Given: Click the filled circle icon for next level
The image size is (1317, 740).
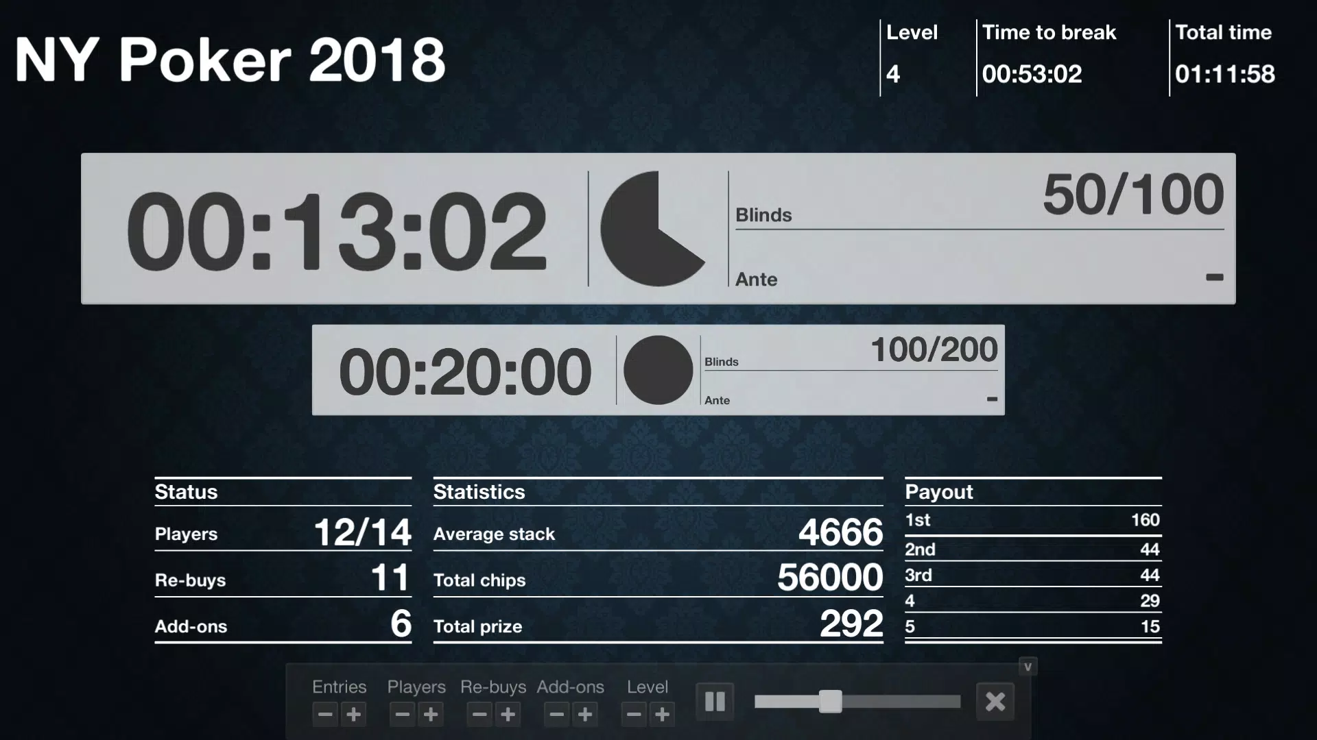Looking at the screenshot, I should pos(656,371).
